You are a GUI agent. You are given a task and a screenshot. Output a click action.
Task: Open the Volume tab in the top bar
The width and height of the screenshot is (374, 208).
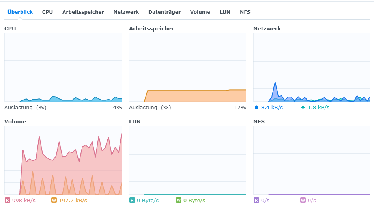click(200, 12)
